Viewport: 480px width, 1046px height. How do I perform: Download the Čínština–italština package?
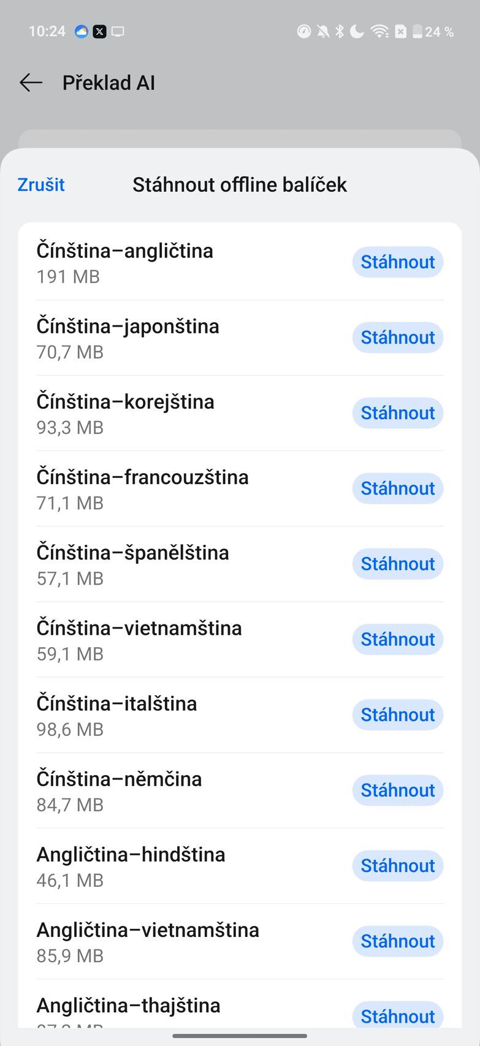(397, 714)
